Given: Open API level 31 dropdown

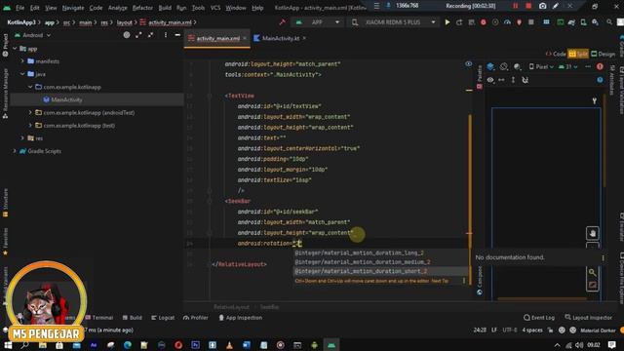Looking at the screenshot, I should 567,66.
